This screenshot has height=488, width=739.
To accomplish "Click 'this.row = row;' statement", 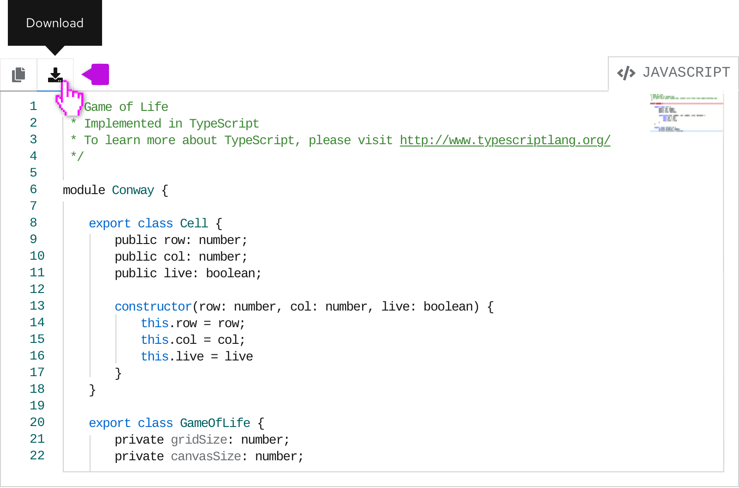I will tap(193, 323).
